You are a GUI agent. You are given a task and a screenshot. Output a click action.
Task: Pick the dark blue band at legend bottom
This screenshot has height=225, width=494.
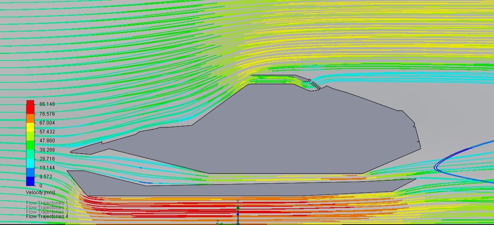[x=30, y=181]
